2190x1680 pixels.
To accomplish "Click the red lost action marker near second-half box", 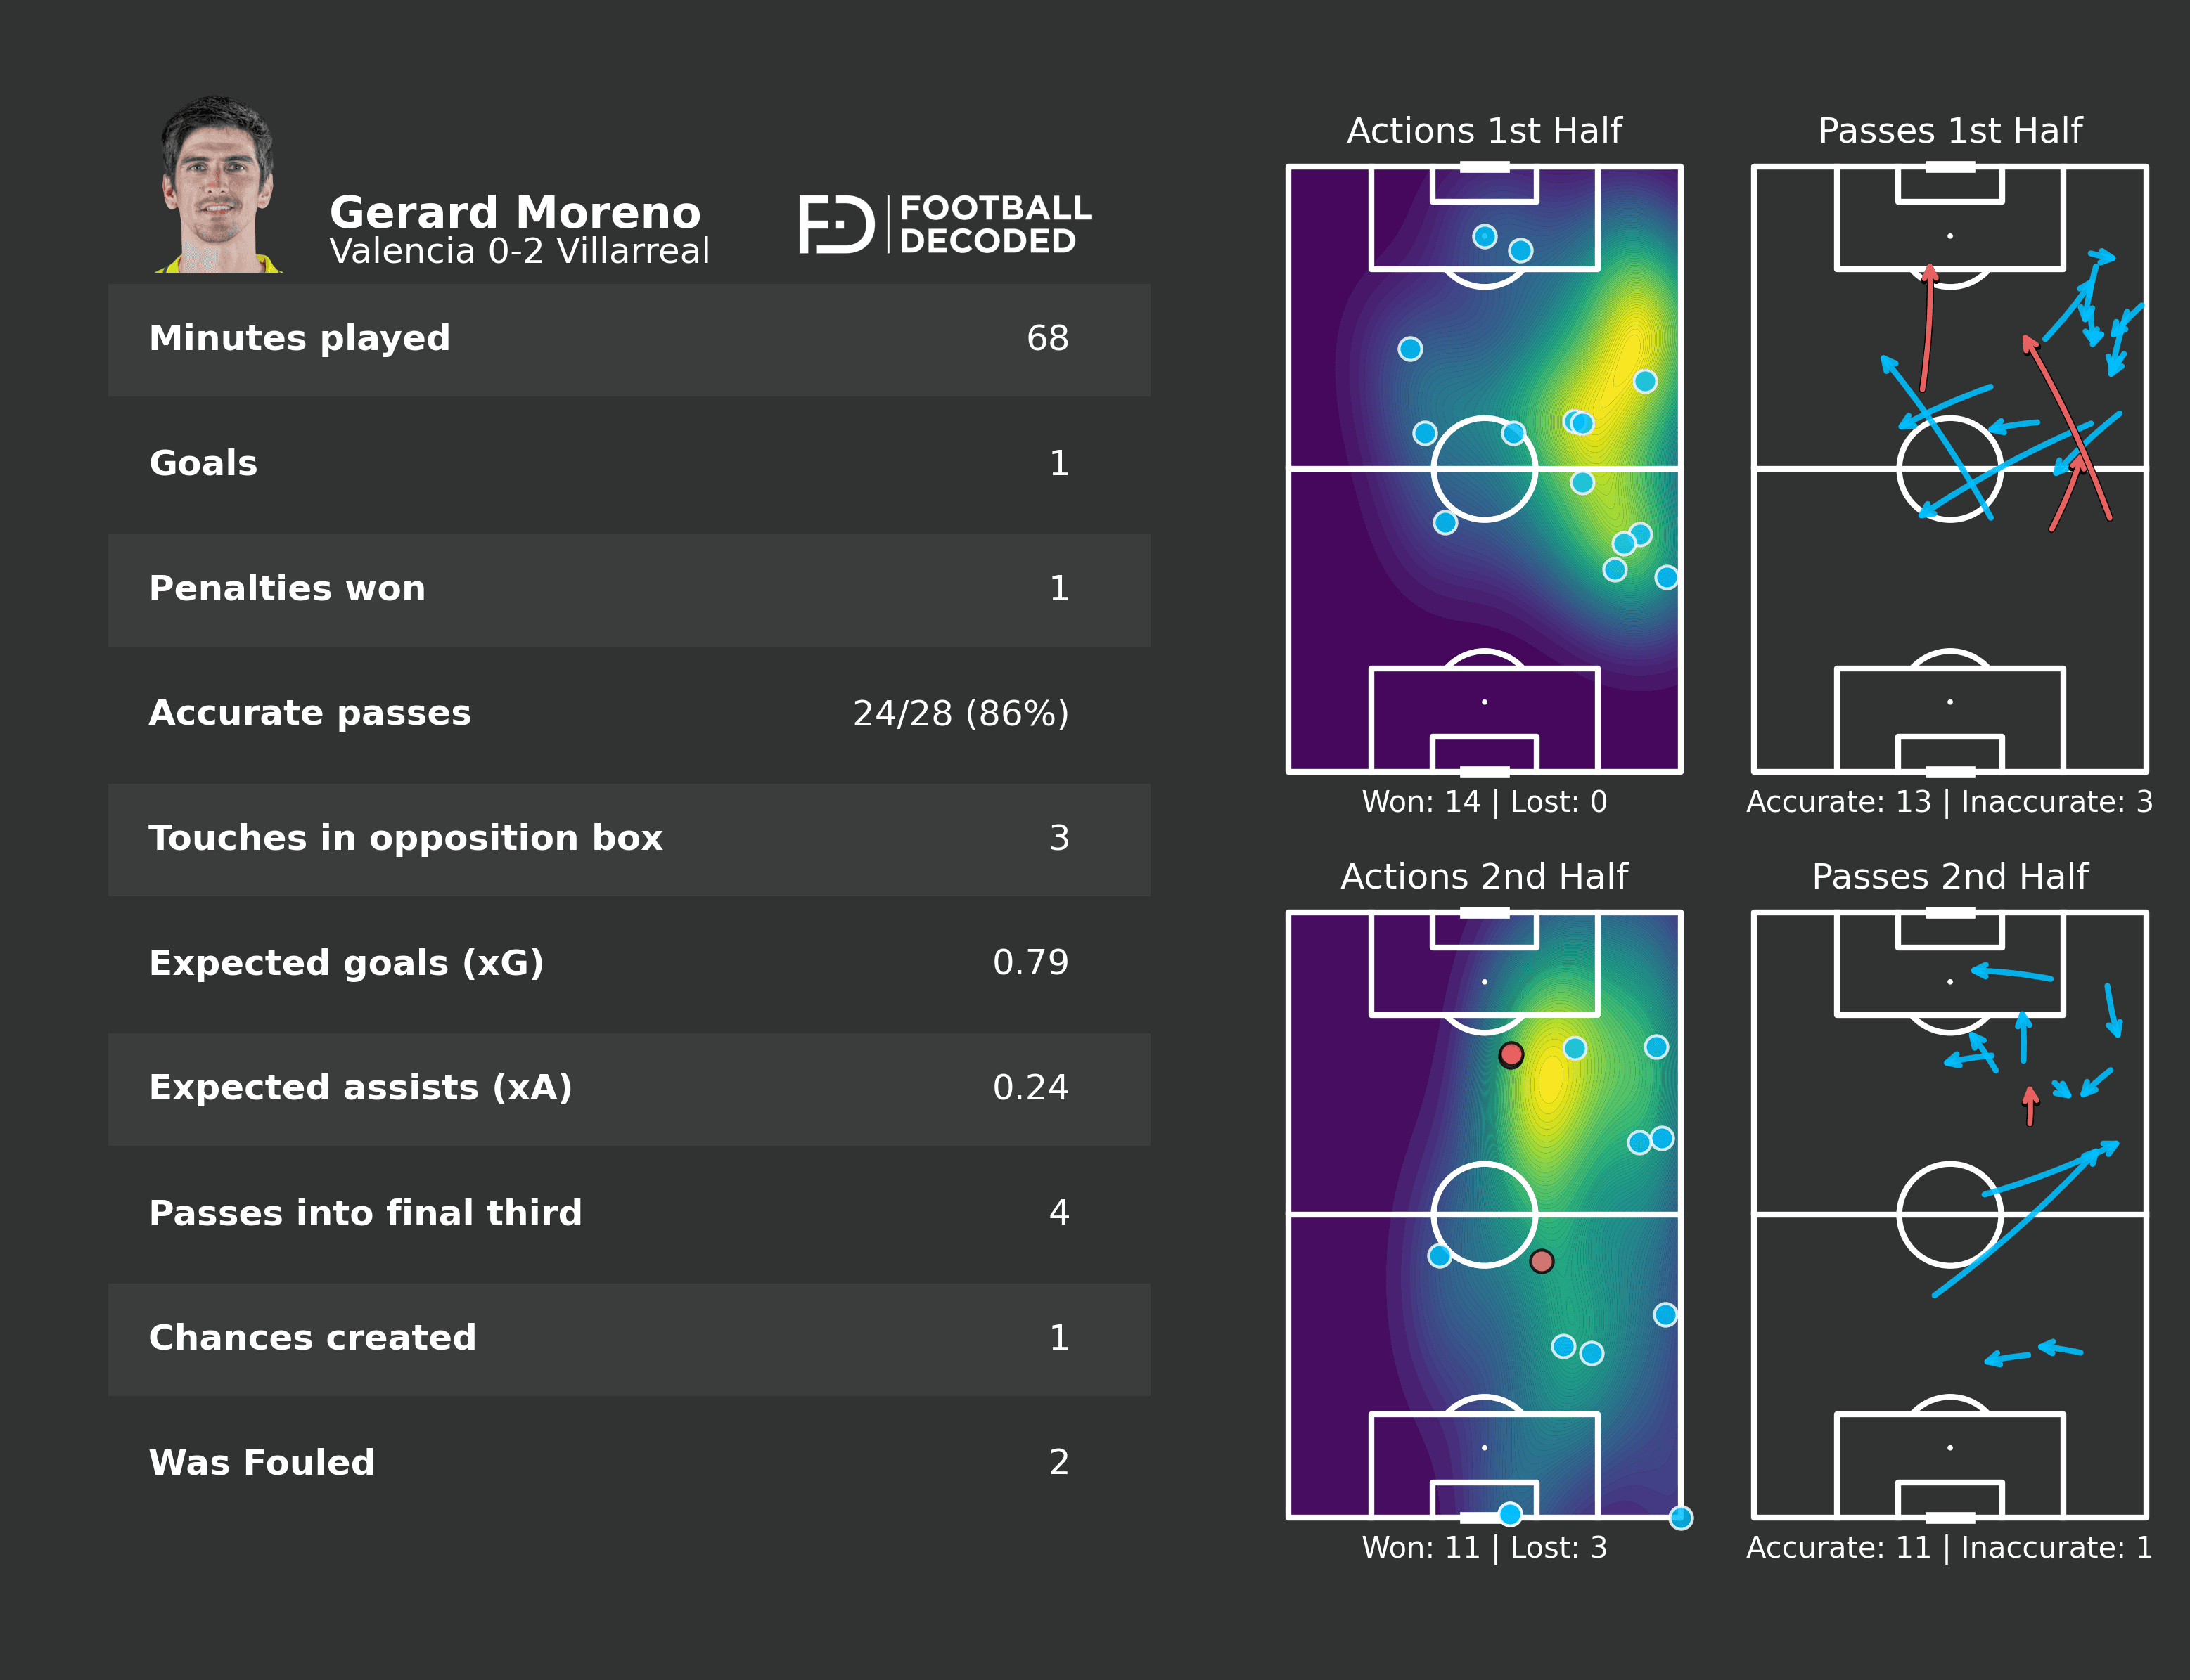I will coord(1511,1054).
